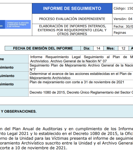Click the Decreto 1080 de 2015 row
This screenshot has height=150, width=133.
(x=81, y=92)
